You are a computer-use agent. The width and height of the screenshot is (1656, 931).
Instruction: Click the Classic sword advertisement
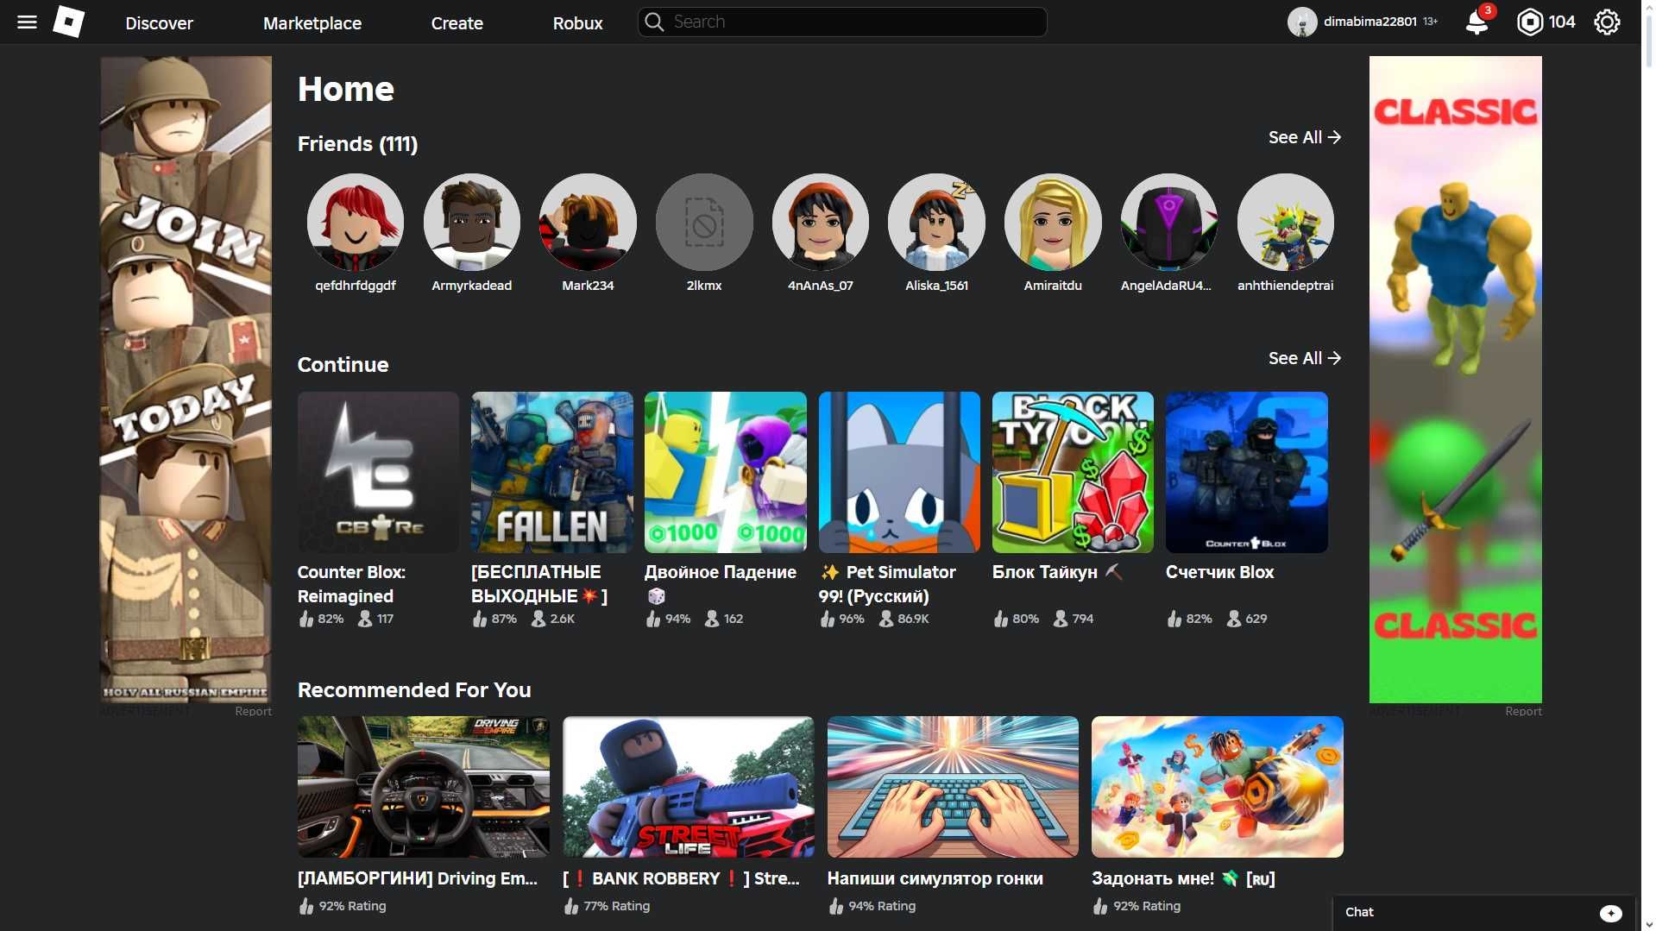[1455, 380]
